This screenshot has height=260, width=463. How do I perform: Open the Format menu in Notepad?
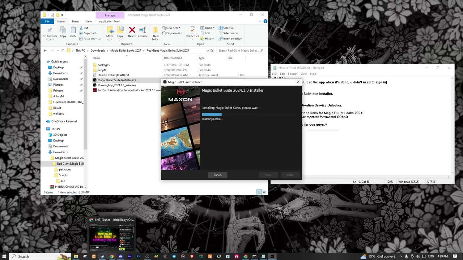click(293, 74)
